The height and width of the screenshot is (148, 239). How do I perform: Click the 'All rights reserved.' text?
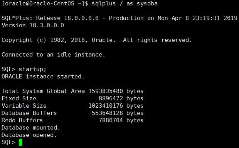[x=157, y=40]
